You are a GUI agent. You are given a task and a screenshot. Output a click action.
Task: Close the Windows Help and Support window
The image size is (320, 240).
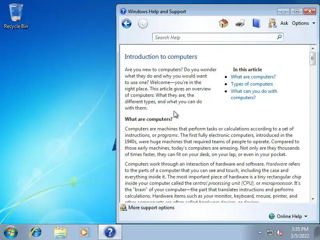tap(310, 12)
